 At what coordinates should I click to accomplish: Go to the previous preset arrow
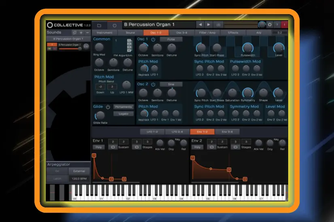(200, 25)
